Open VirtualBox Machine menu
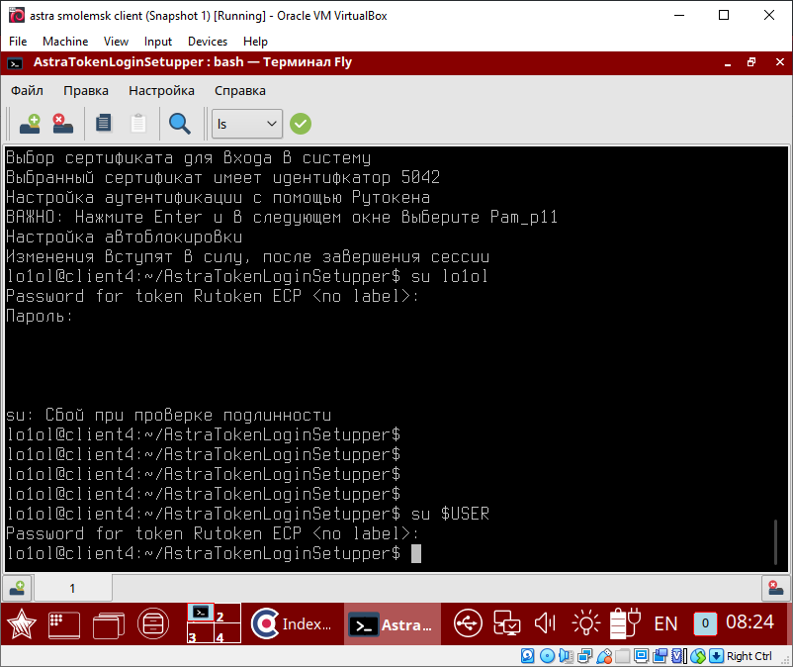 point(65,42)
